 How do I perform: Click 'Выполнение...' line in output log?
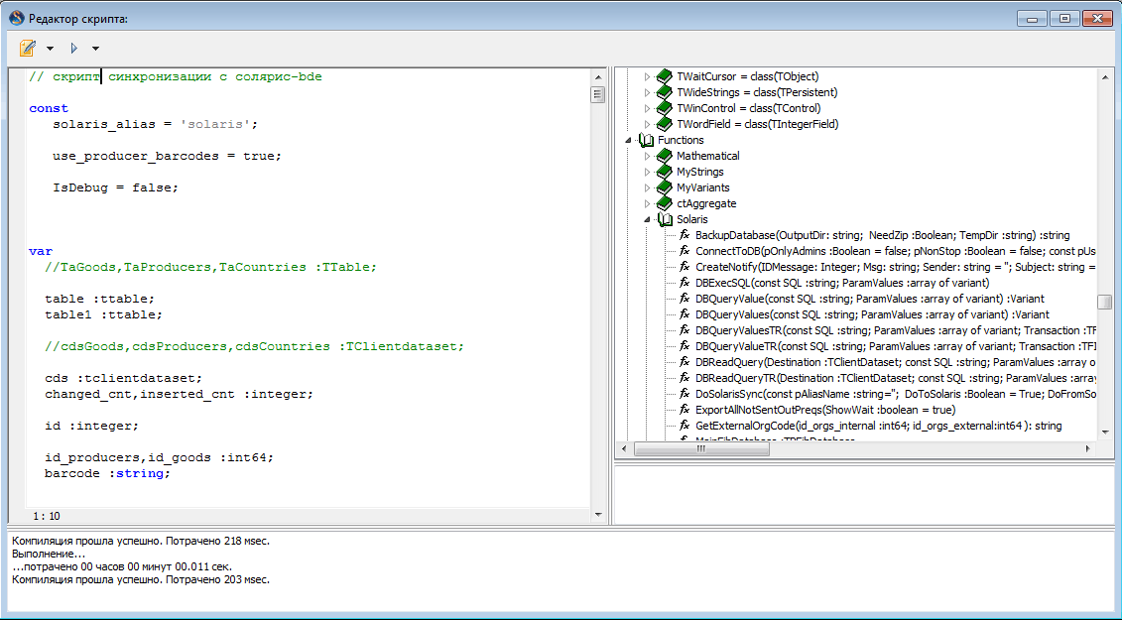tap(49, 555)
